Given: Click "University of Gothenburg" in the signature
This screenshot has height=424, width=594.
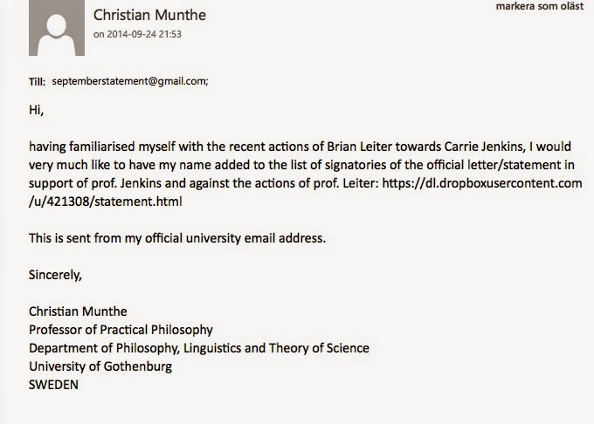Looking at the screenshot, I should pyautogui.click(x=100, y=366).
